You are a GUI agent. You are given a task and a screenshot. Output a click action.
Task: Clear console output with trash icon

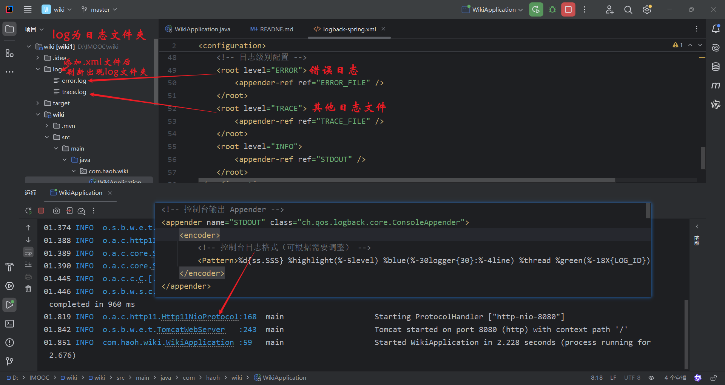28,289
